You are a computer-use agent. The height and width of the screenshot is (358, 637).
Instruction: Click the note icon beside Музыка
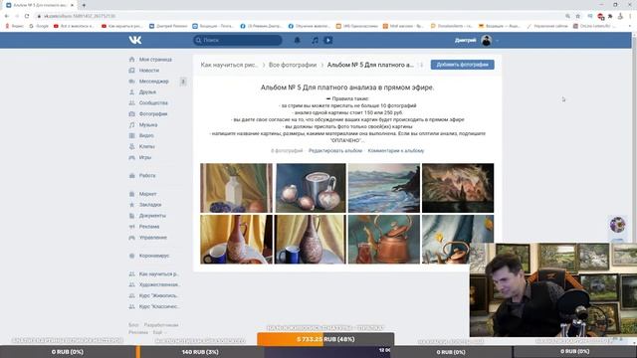point(131,125)
